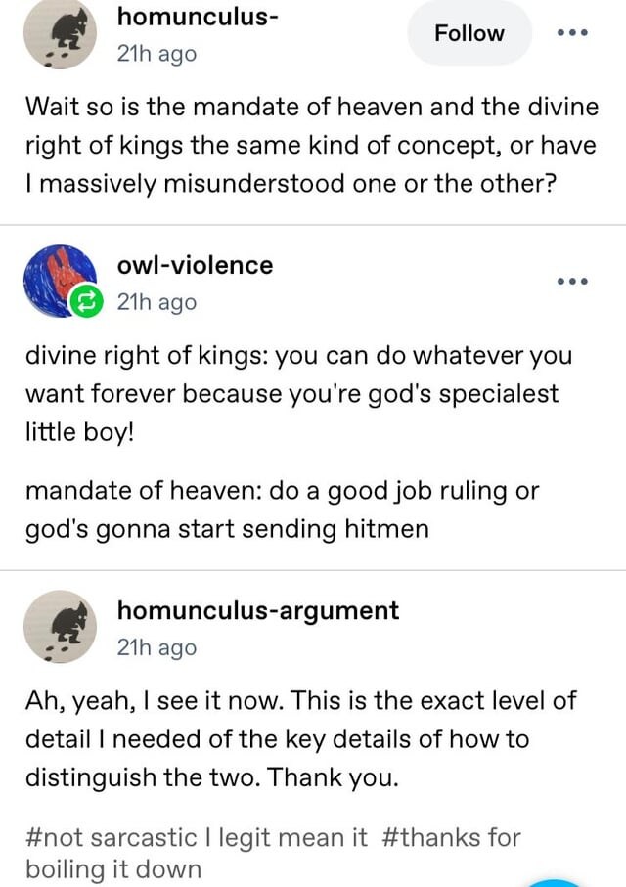Image resolution: width=626 pixels, height=887 pixels.
Task: Select the #thanks for boiling it down tag
Action: (x=273, y=853)
